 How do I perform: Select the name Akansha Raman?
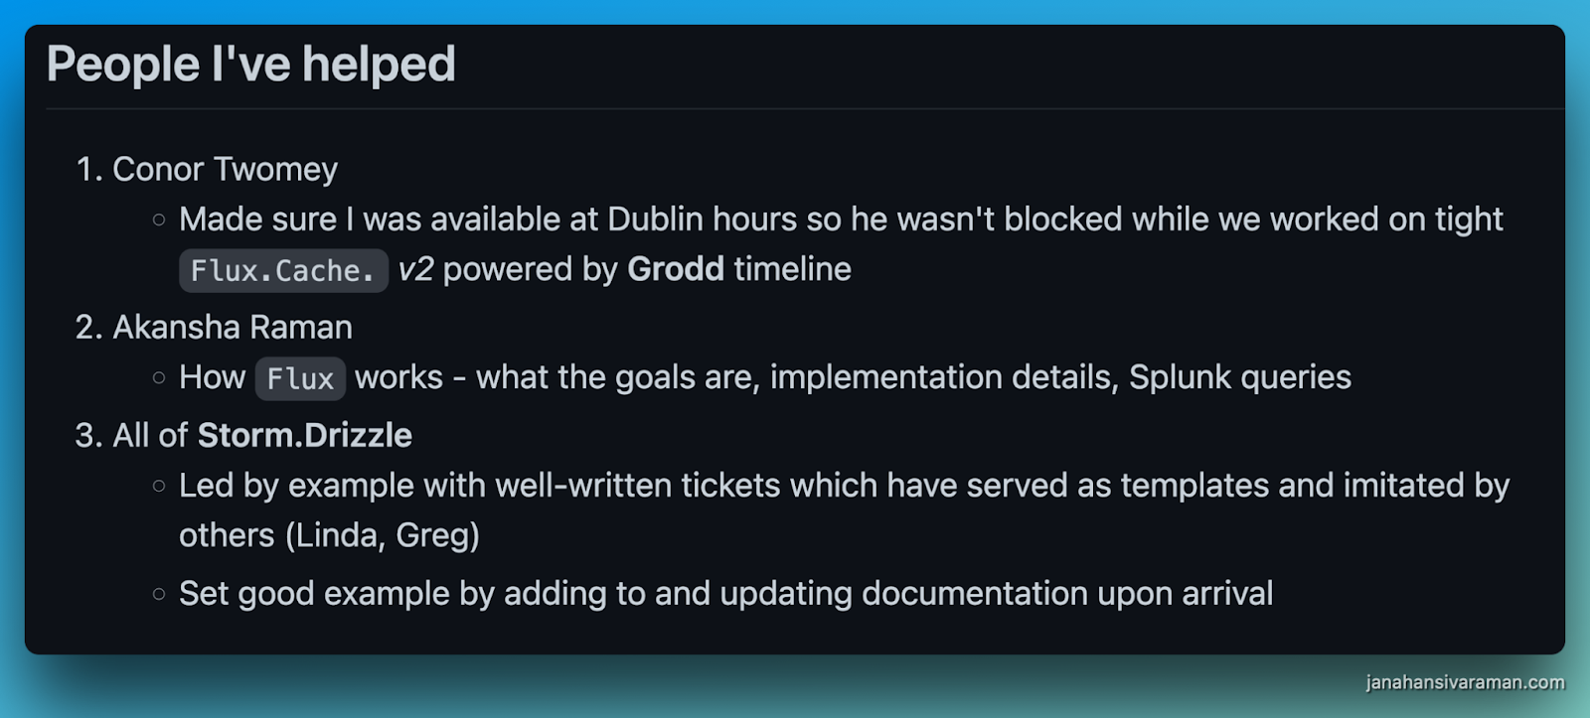233,327
